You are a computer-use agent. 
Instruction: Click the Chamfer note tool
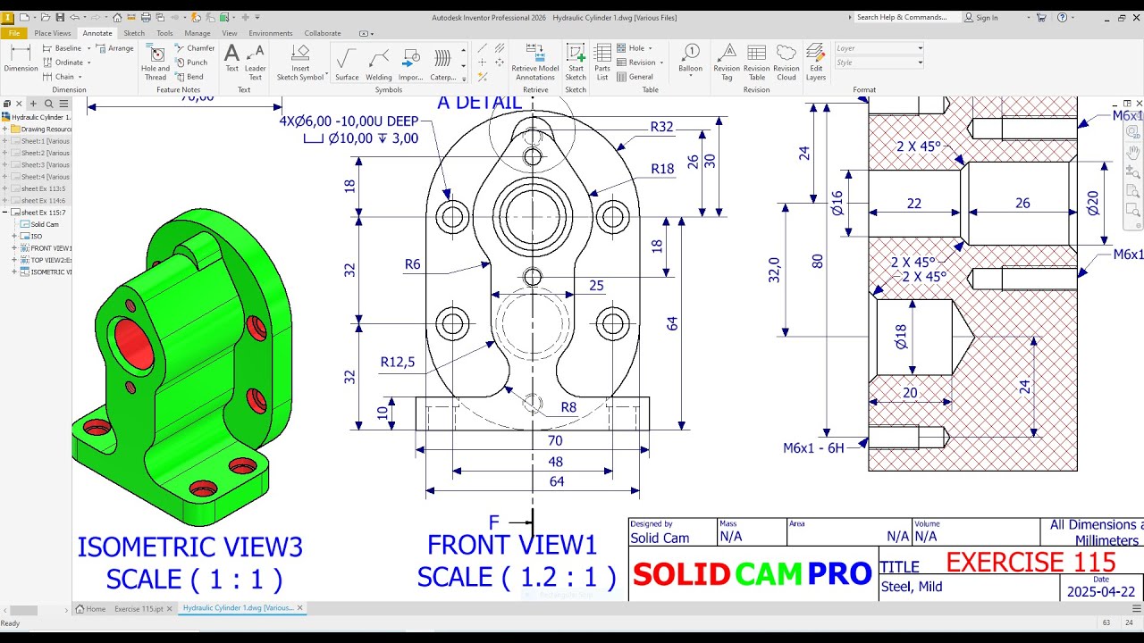[194, 48]
